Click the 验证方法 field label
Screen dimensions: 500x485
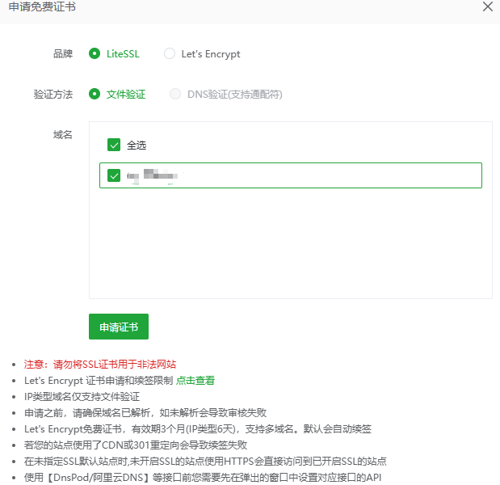click(53, 95)
